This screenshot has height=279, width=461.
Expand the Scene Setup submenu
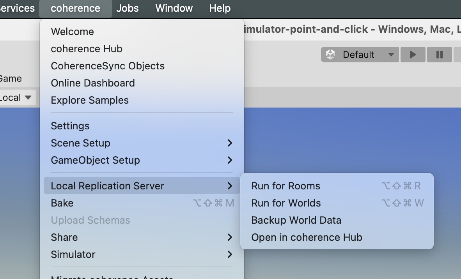(142, 143)
